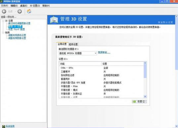Click the 恢复默认设置 link in the header
178x128 pixels.
click(165, 22)
